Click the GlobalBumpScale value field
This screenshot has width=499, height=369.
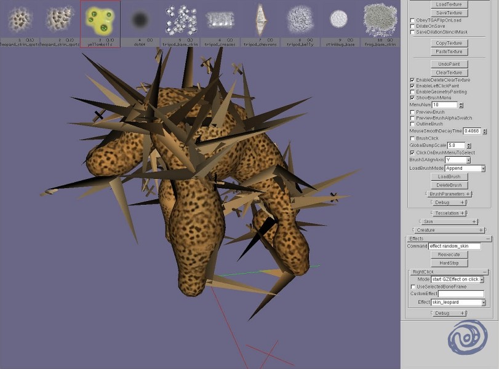pyautogui.click(x=456, y=145)
